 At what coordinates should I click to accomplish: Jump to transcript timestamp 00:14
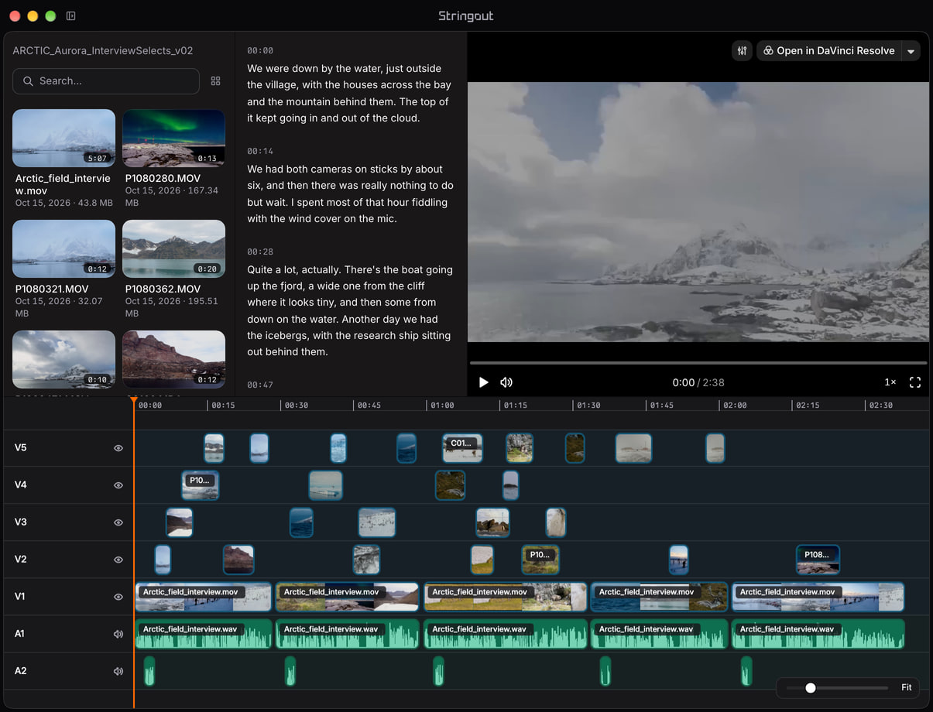(259, 151)
